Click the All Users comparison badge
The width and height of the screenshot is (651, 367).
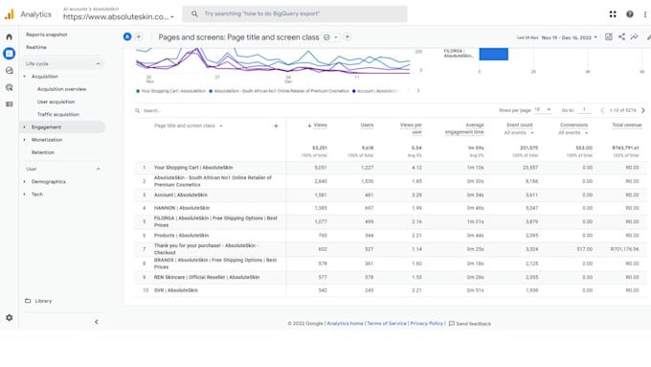127,37
